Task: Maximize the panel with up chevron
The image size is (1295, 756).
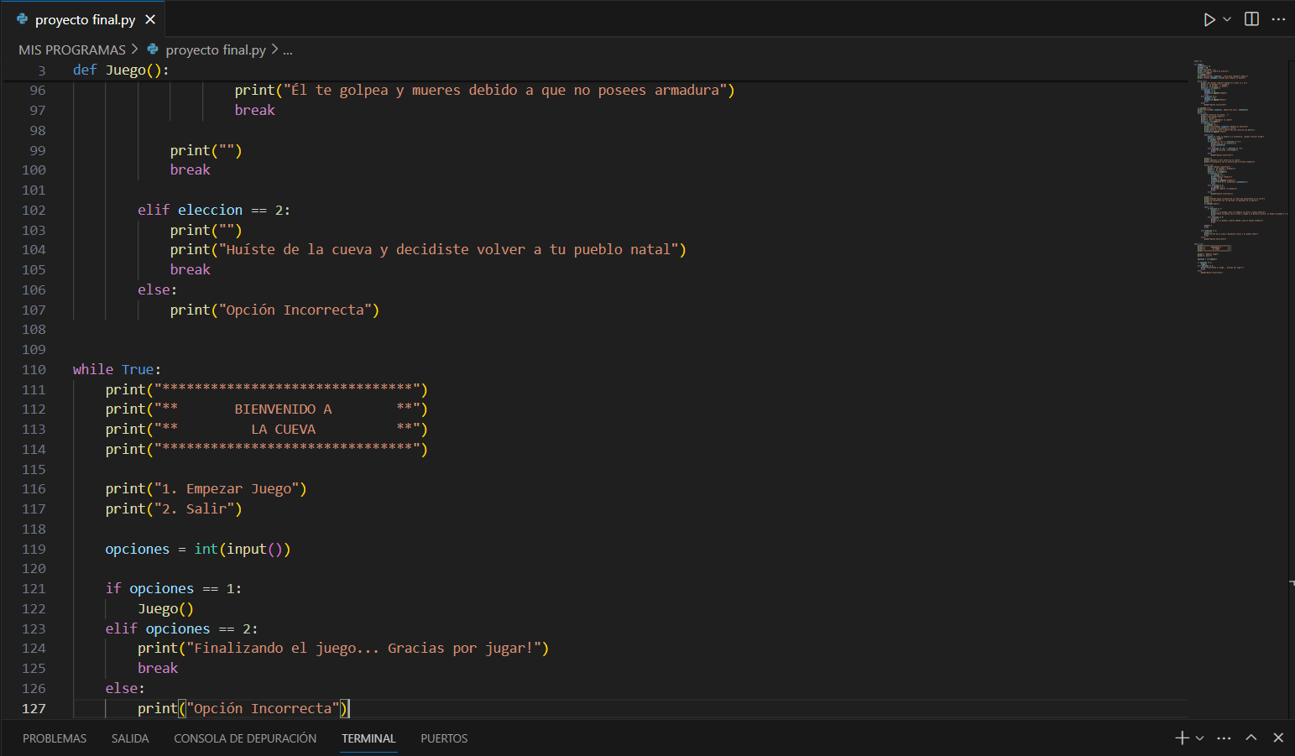Action: click(1251, 738)
